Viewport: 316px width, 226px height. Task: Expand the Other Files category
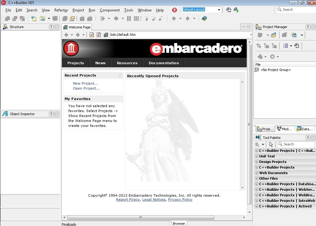[257, 179]
